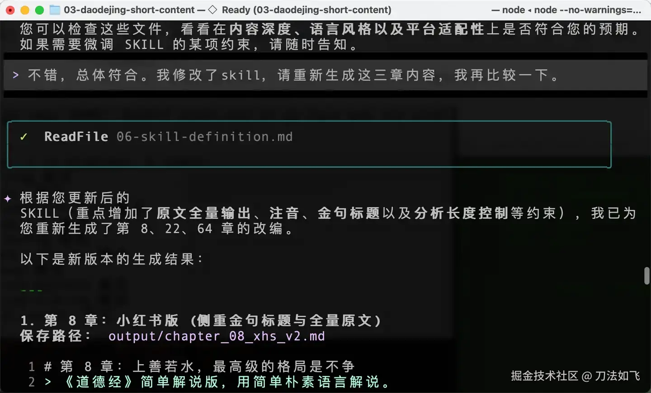Click the ReadFile label text
651x393 pixels.
(76, 137)
